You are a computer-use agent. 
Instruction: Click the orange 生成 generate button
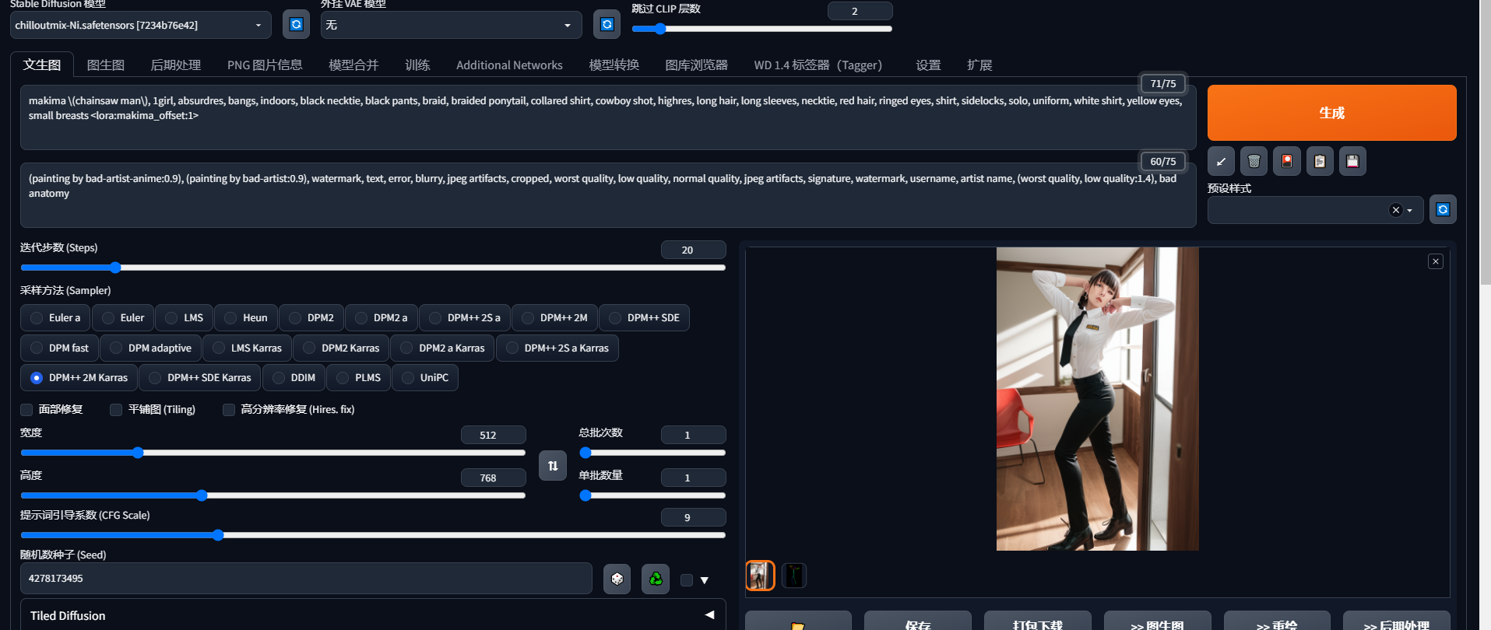click(1331, 113)
